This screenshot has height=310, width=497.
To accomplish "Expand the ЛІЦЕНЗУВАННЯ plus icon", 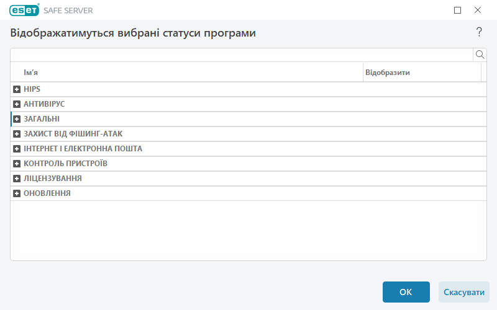I will point(17,179).
